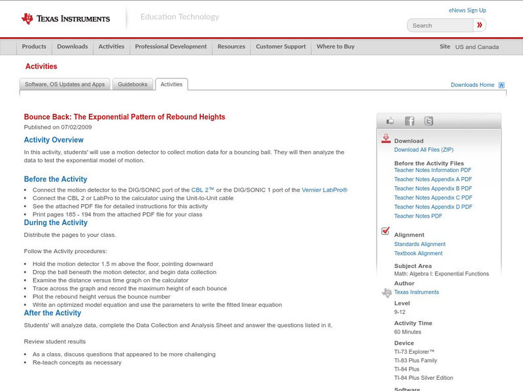Click the TI-83 Plus Family device entry
The image size is (523, 391).
(416, 361)
